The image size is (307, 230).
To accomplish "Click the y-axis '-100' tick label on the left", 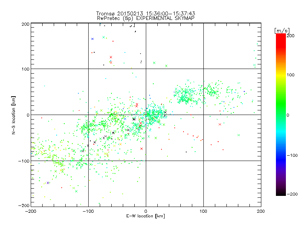I will coord(24,161).
